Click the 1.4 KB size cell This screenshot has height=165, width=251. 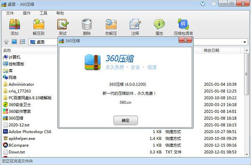156,139
